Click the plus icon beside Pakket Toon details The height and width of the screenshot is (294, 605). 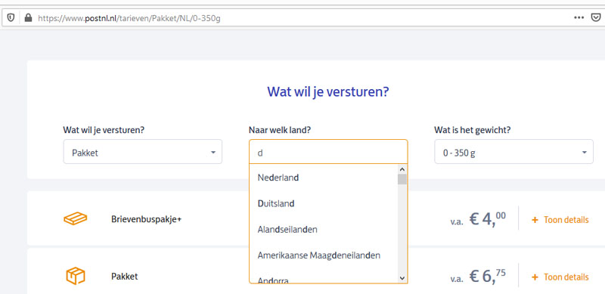point(535,277)
